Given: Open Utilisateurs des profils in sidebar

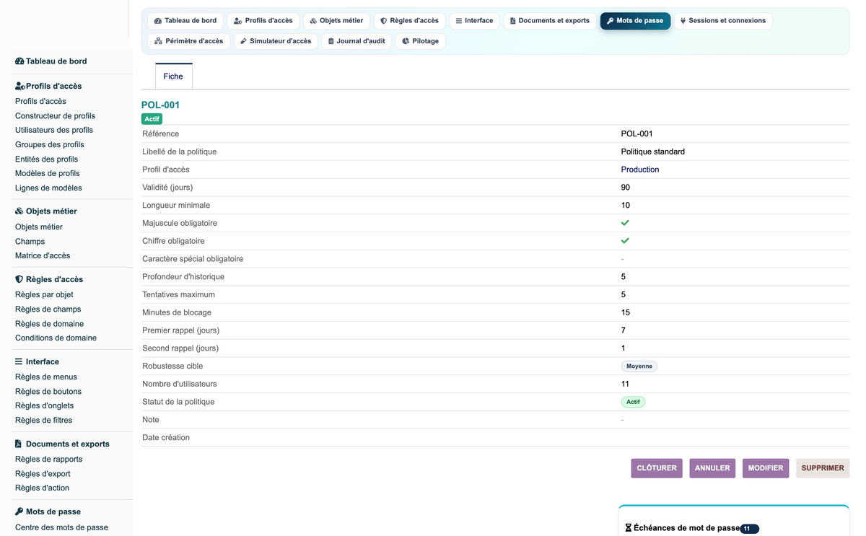Looking at the screenshot, I should [54, 131].
